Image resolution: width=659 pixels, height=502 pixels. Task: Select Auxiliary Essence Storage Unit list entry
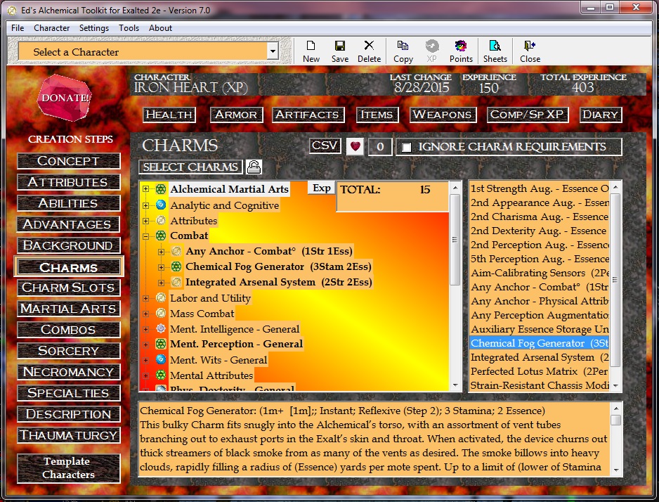(540, 329)
